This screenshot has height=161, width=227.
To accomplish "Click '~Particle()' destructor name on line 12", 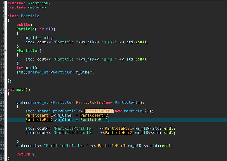I will click(29, 51).
